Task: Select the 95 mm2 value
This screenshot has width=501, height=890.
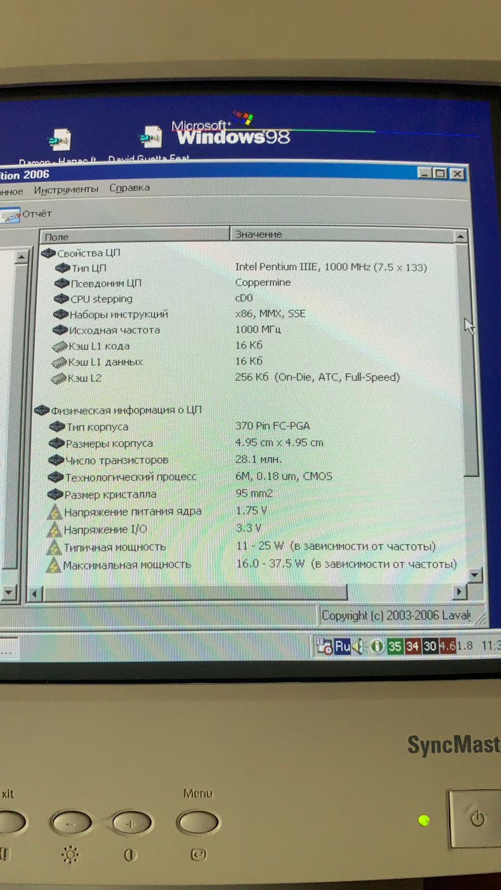Action: [x=254, y=493]
